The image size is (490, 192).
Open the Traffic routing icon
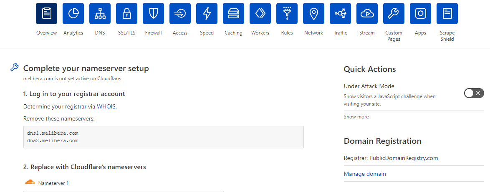coord(340,13)
